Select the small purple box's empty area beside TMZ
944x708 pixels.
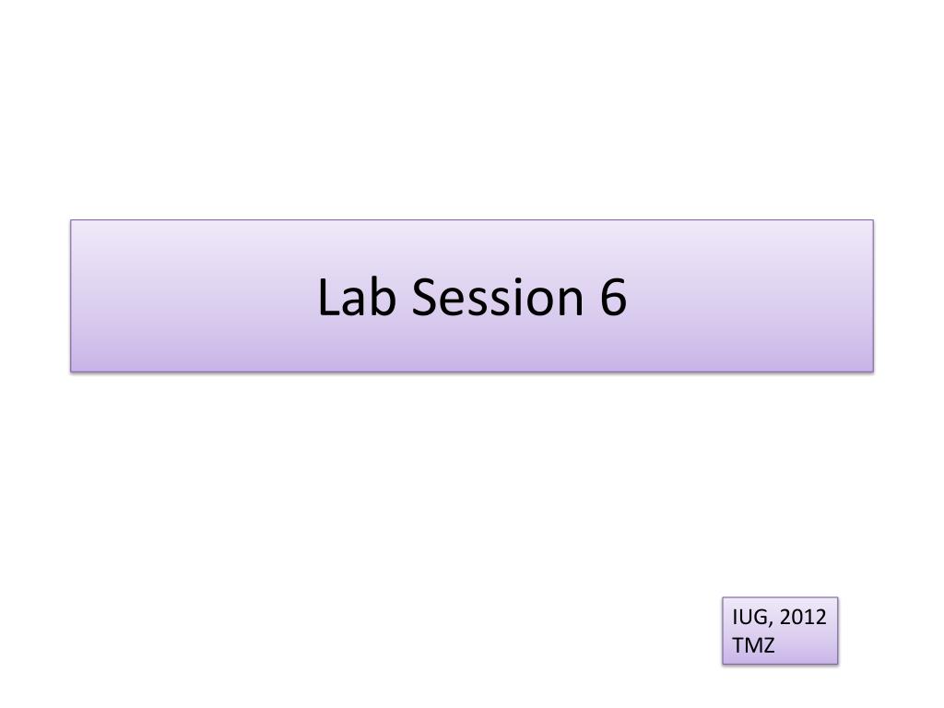(x=806, y=645)
